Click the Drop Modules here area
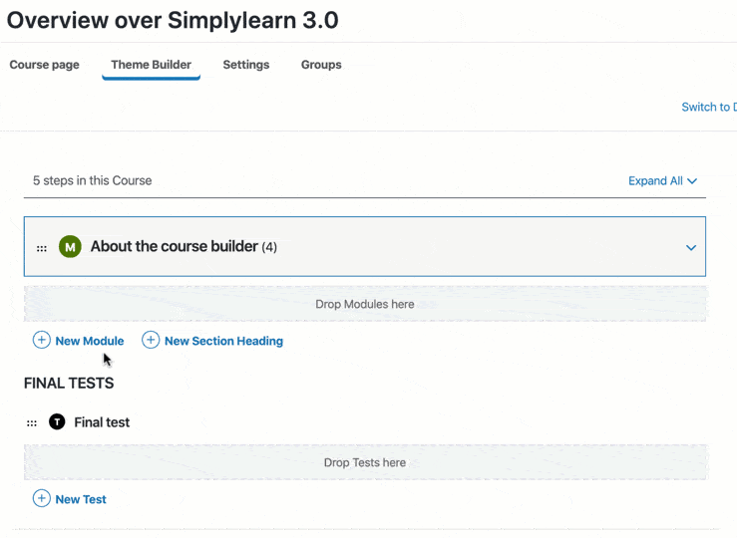737x538 pixels. [365, 304]
